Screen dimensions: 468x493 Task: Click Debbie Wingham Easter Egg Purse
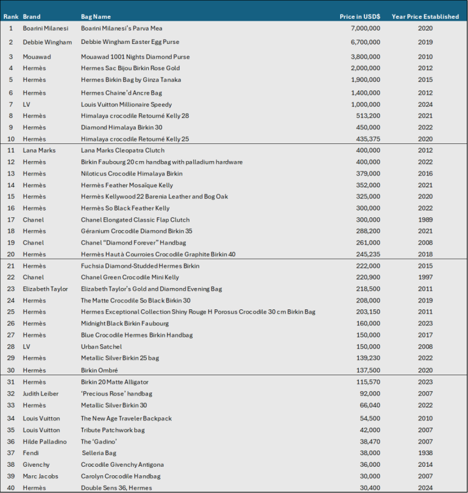coord(130,42)
